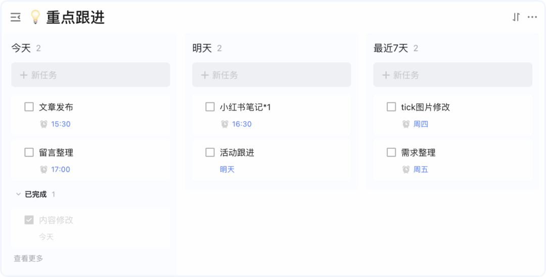This screenshot has height=277, width=546.
Task: Collapse the 已完成 section chevron
Action: tap(19, 194)
